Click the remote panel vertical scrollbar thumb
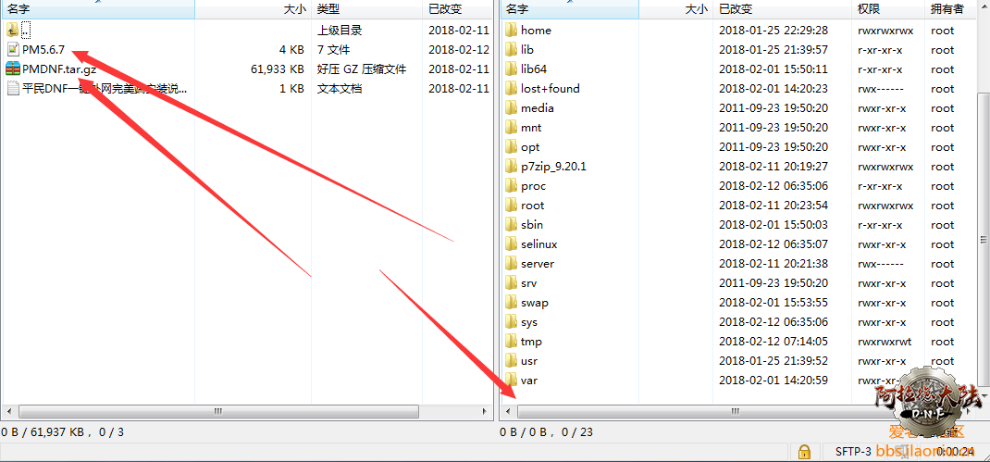The height and width of the screenshot is (462, 990). click(983, 240)
